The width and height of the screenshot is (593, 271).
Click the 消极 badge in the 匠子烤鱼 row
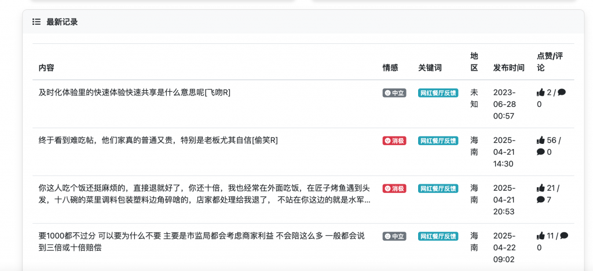click(x=394, y=188)
